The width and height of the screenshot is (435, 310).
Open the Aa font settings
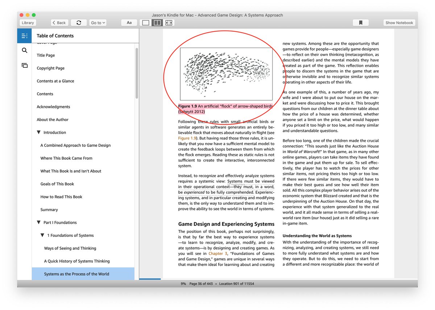(x=129, y=22)
